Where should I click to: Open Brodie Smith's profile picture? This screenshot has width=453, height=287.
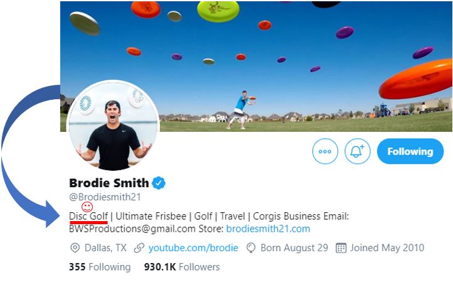(x=113, y=126)
